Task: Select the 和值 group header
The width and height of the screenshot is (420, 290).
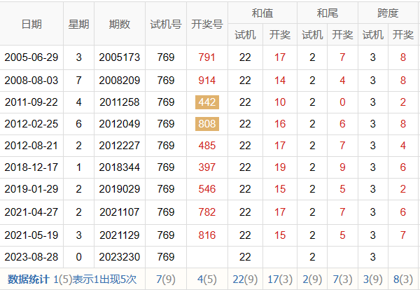Action: 262,13
